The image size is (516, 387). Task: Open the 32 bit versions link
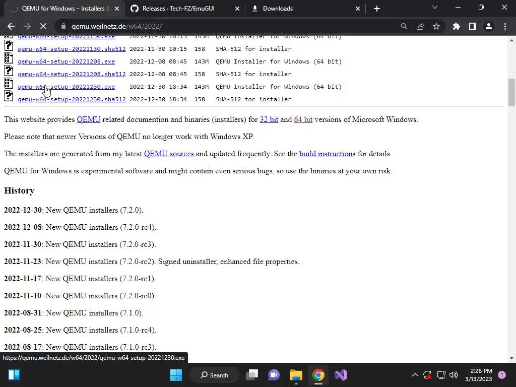pos(269,119)
